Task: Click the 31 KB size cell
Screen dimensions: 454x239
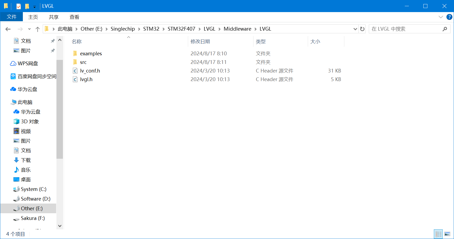Action: [x=334, y=71]
